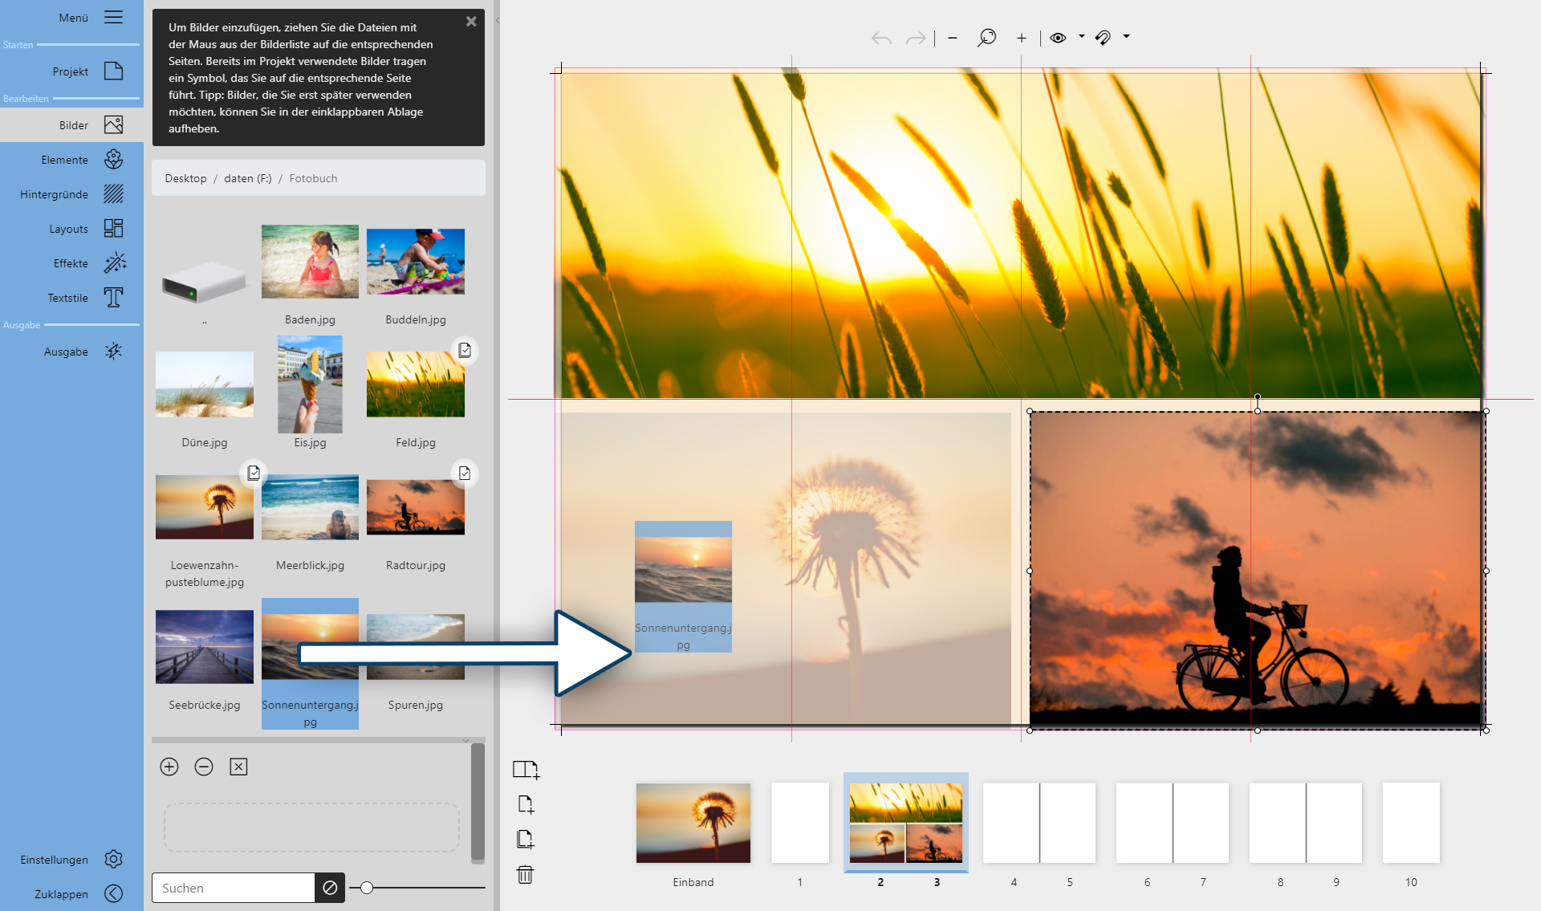Select the Einband cover page thumbnail
The width and height of the screenshot is (1541, 911).
693,823
